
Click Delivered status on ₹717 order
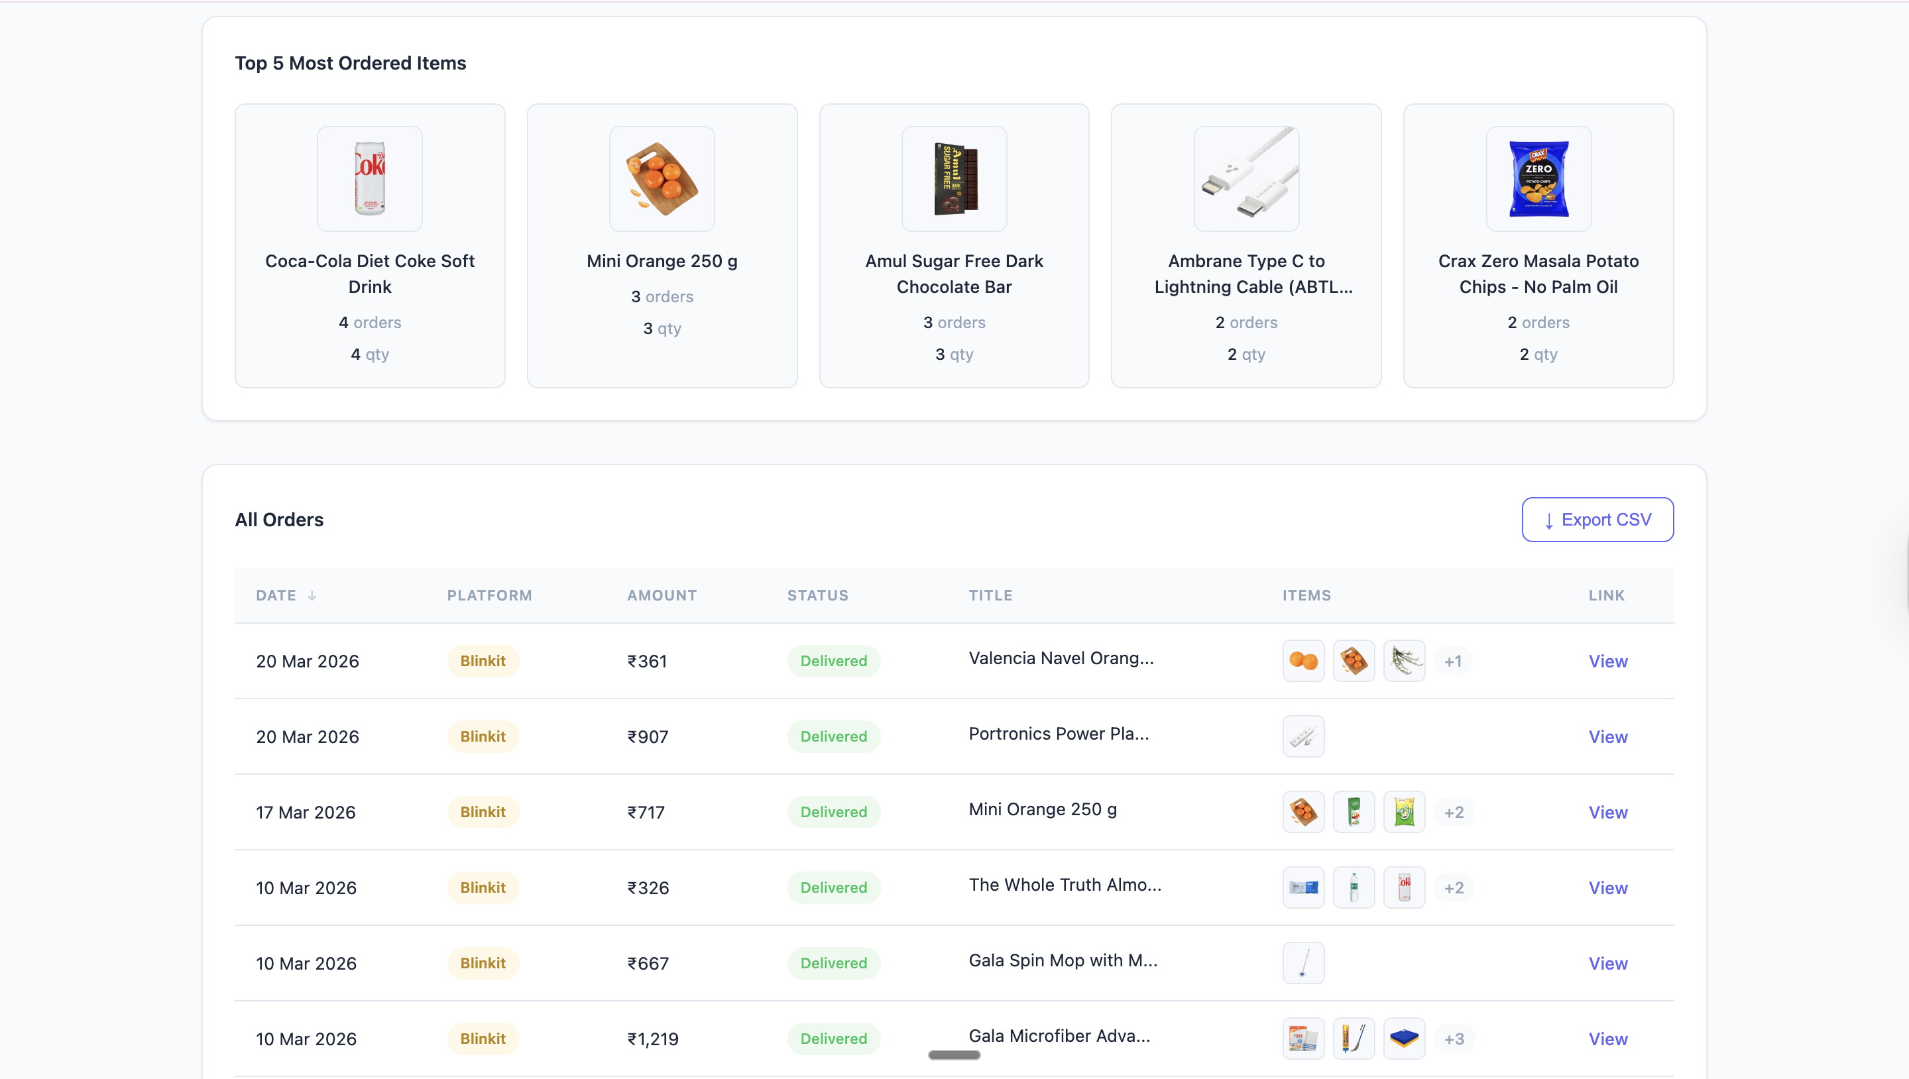(833, 812)
